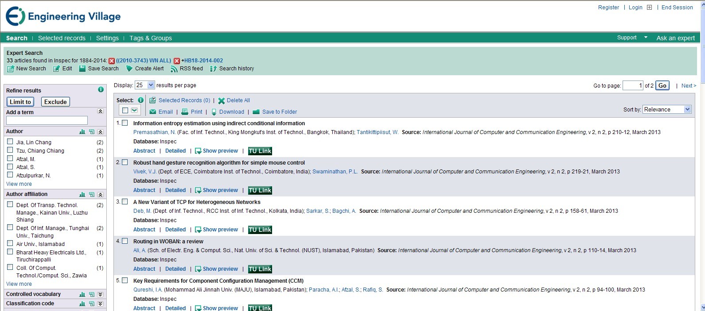Screen dimensions: 705x311
Task: Click the Register link
Action: [x=608, y=8]
